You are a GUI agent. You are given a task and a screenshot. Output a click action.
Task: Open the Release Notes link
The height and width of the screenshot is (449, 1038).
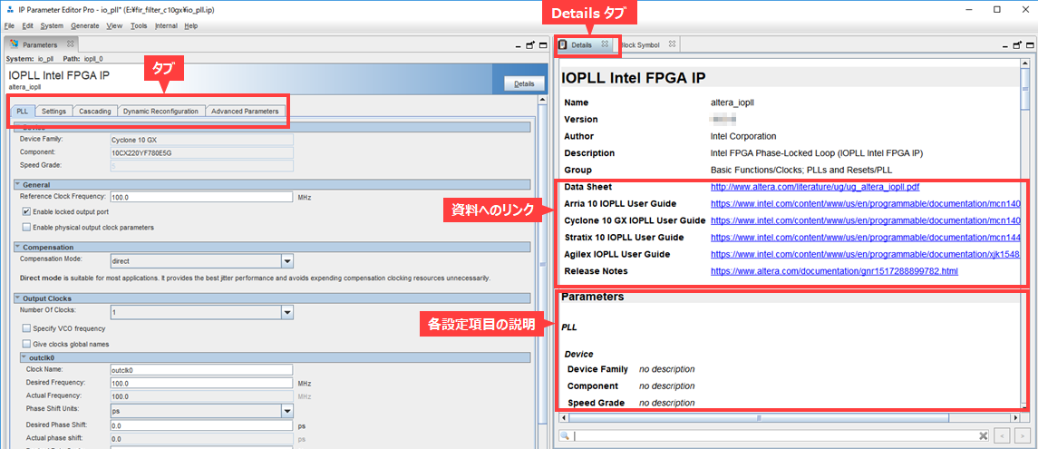[x=834, y=271]
